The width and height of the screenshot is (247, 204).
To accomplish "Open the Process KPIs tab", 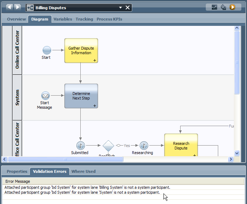I will [x=109, y=19].
